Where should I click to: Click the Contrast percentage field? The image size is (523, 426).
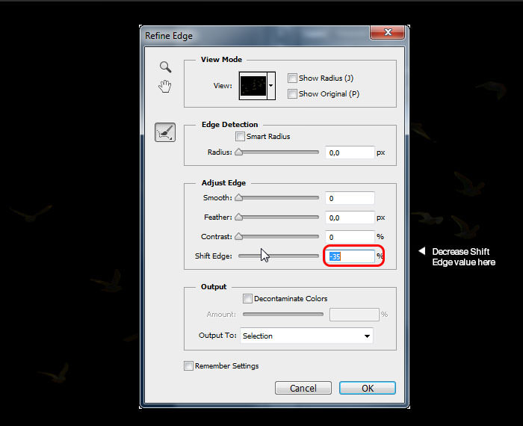pos(350,237)
